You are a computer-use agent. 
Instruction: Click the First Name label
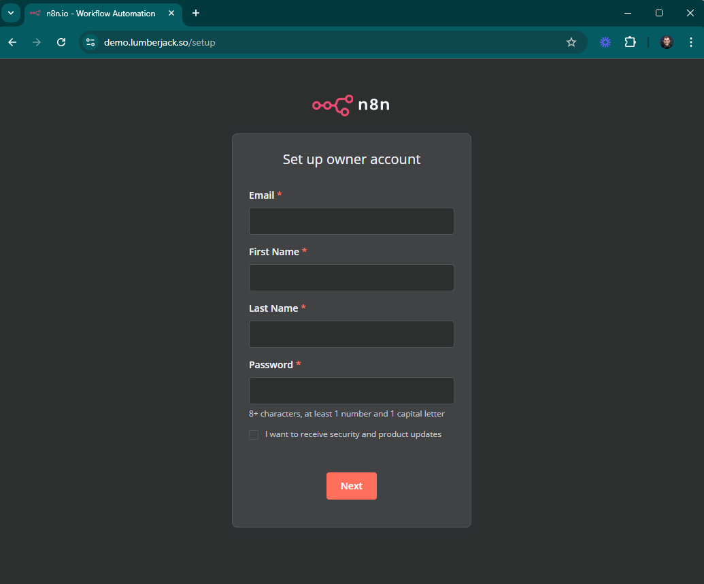(x=274, y=252)
